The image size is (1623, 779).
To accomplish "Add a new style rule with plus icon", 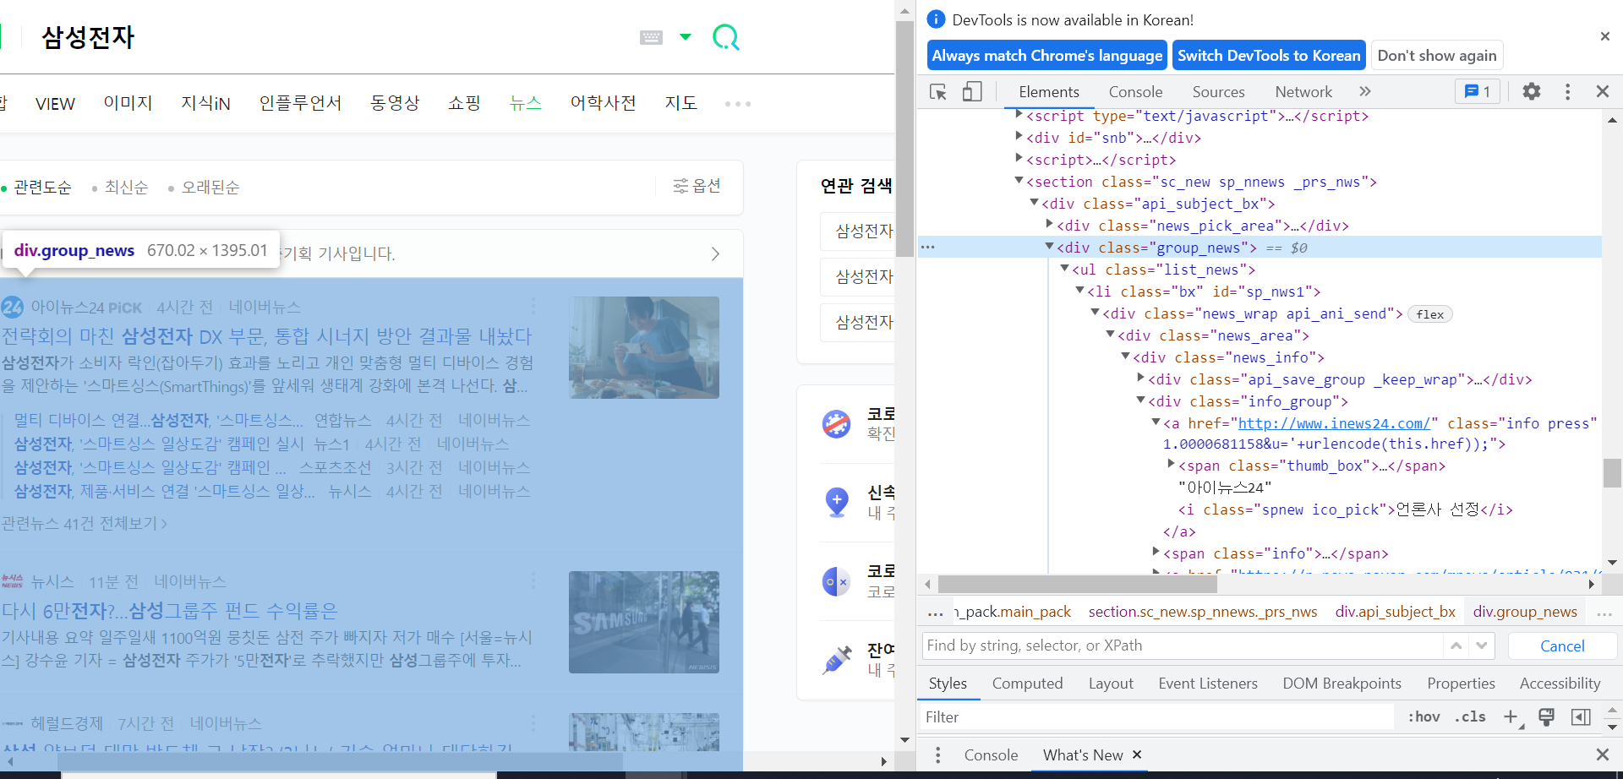I will point(1511,717).
